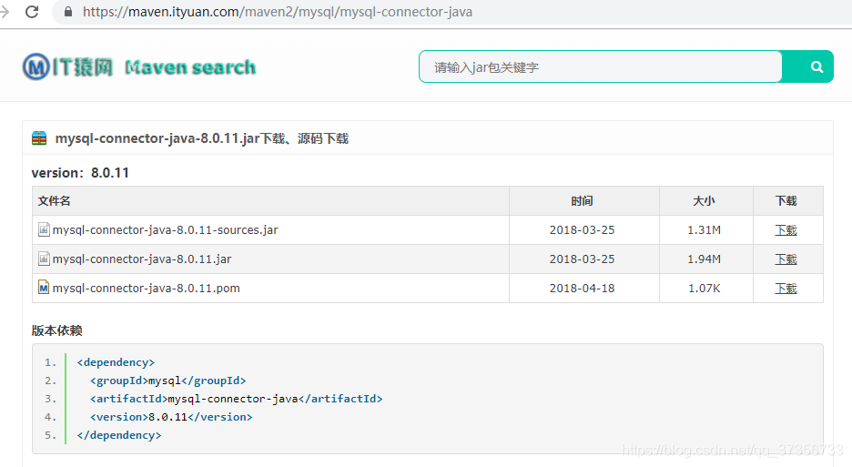852x467 pixels.
Task: Click the IT猿网 Maven search logo
Action: click(x=139, y=66)
